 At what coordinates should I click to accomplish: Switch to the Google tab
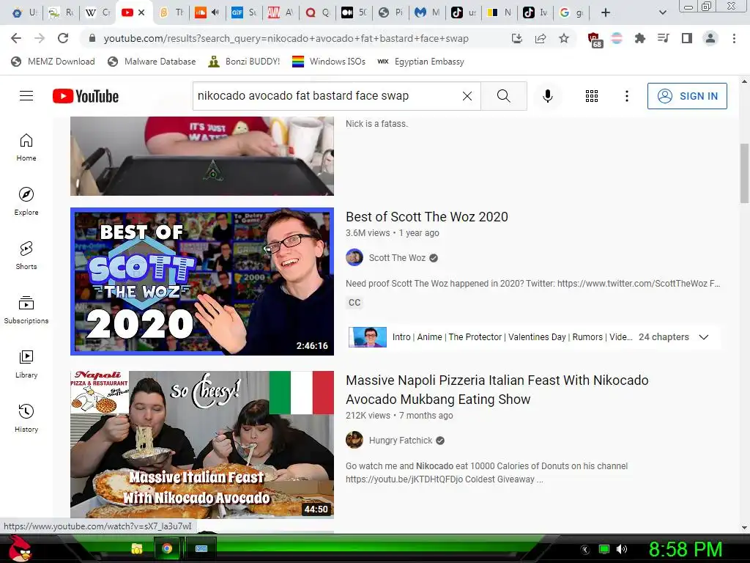571,13
